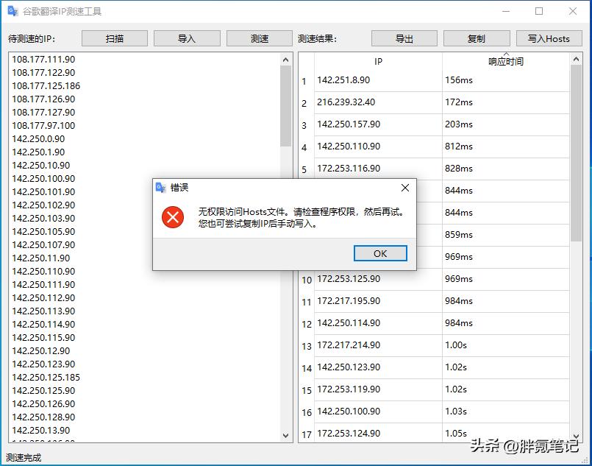The width and height of the screenshot is (592, 466).
Task: Copy results with the 复制 button
Action: pyautogui.click(x=477, y=38)
